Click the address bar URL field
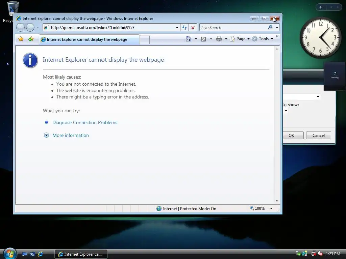The image size is (346, 259). pos(111,28)
